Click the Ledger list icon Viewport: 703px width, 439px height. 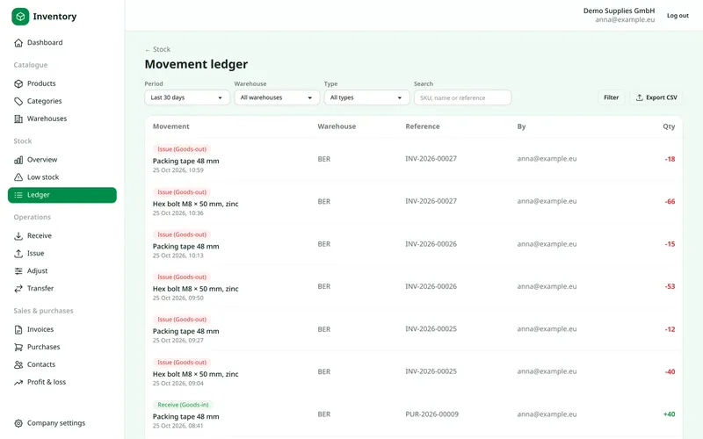pyautogui.click(x=18, y=195)
